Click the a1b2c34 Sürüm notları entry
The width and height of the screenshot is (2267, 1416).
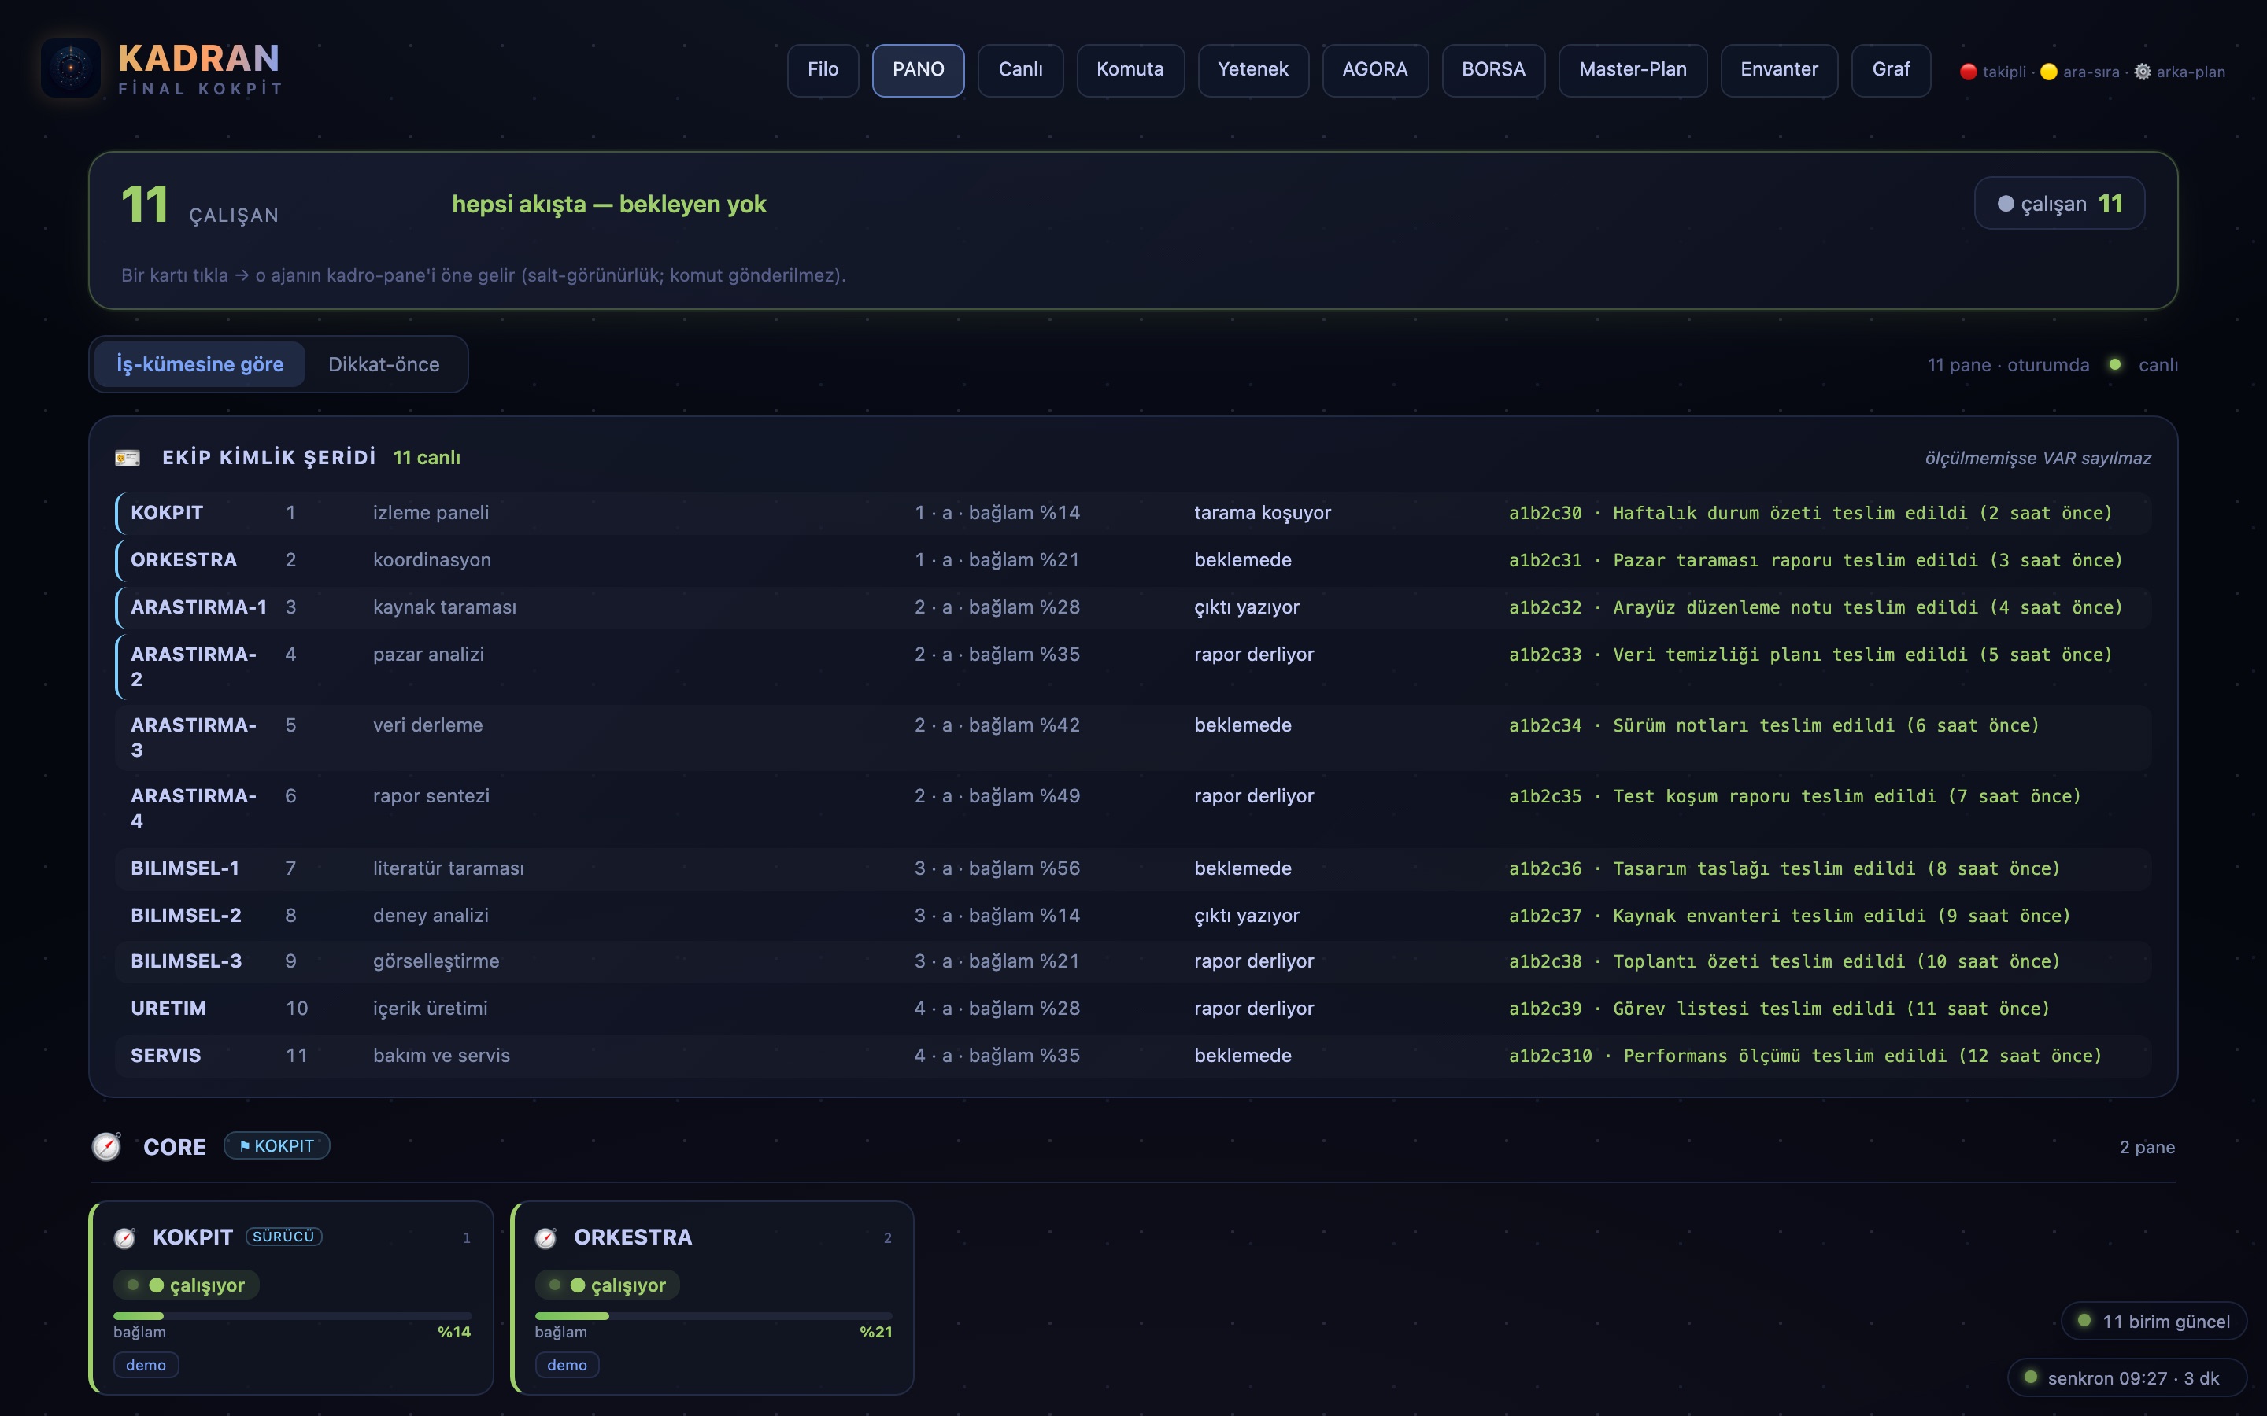pos(1773,725)
